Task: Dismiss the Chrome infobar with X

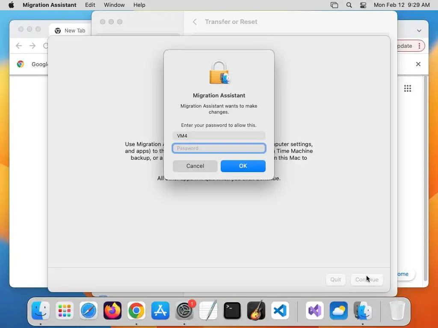Action: point(418,64)
